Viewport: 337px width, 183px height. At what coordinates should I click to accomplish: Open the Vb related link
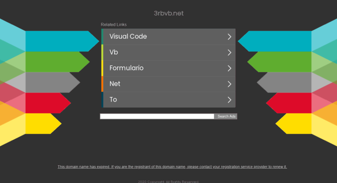pyautogui.click(x=168, y=52)
